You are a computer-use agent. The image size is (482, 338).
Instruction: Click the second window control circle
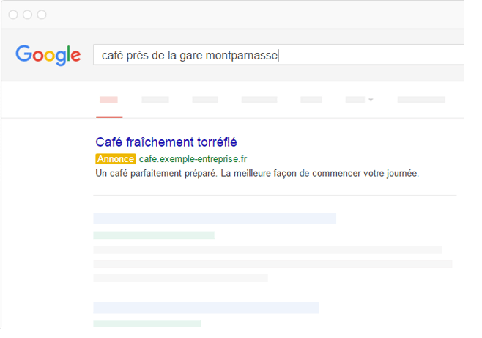[27, 15]
